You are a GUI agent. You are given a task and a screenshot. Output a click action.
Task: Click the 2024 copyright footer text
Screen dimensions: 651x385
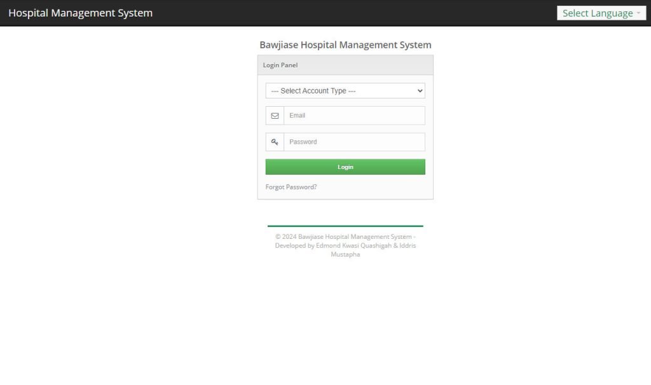tap(345, 246)
